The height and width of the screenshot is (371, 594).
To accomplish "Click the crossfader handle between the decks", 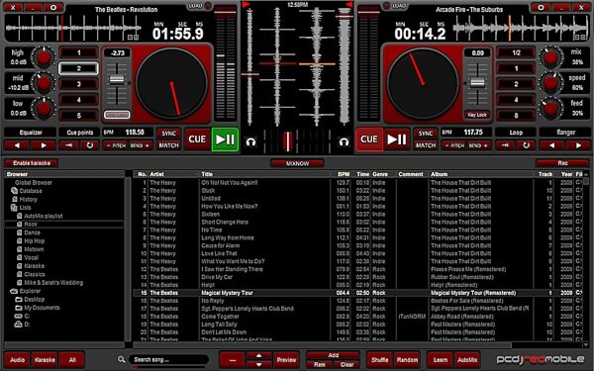I will coord(288,141).
